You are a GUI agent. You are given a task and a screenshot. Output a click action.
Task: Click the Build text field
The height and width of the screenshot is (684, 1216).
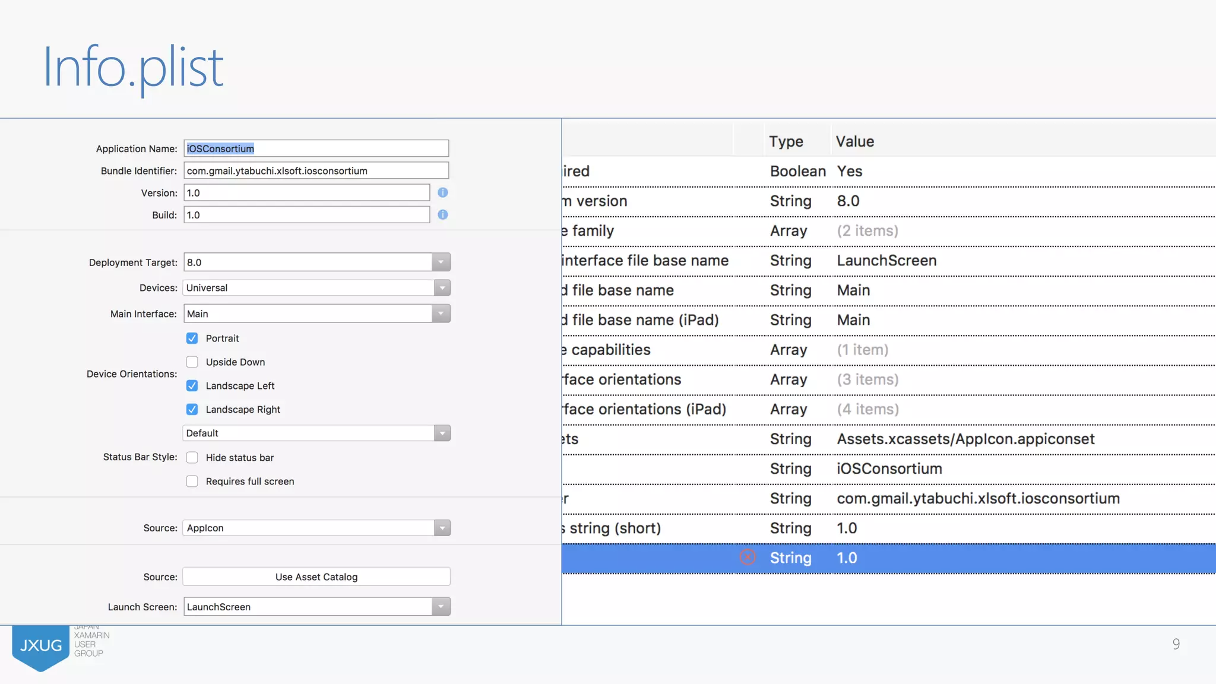point(306,214)
